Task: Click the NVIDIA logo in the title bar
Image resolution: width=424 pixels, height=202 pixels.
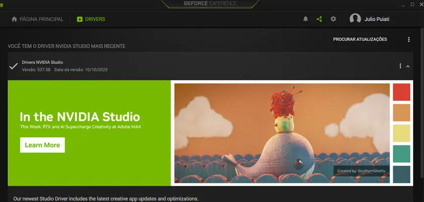Action: [1, 5]
